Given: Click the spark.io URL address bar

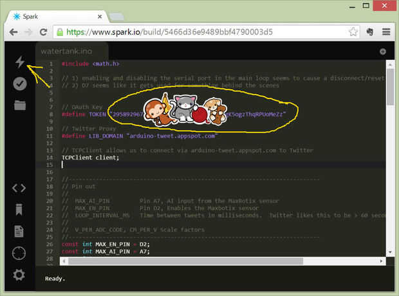Looking at the screenshot, I should coord(206,32).
